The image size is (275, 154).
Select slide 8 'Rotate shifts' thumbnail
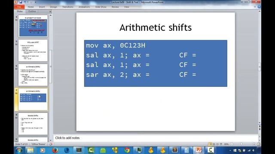click(33, 124)
